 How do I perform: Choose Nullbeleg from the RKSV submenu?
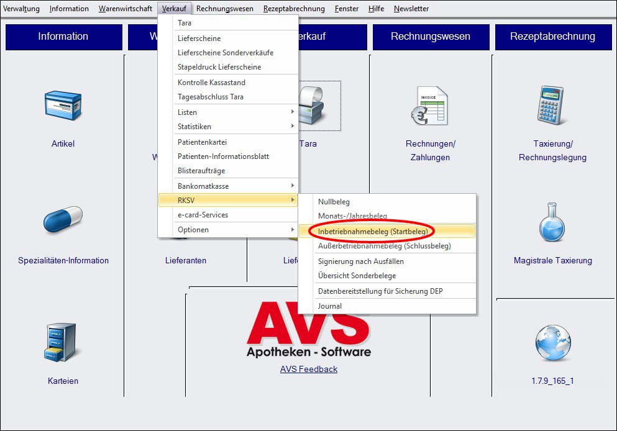tap(334, 202)
